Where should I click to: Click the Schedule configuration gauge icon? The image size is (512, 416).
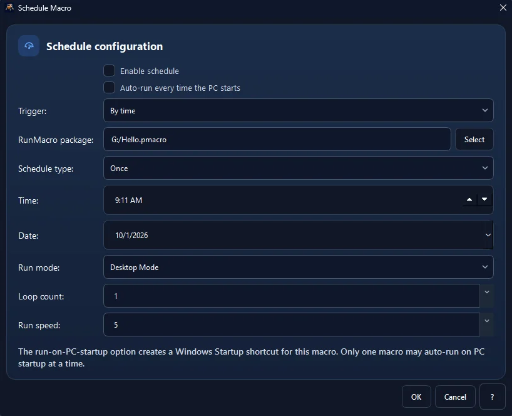(29, 46)
